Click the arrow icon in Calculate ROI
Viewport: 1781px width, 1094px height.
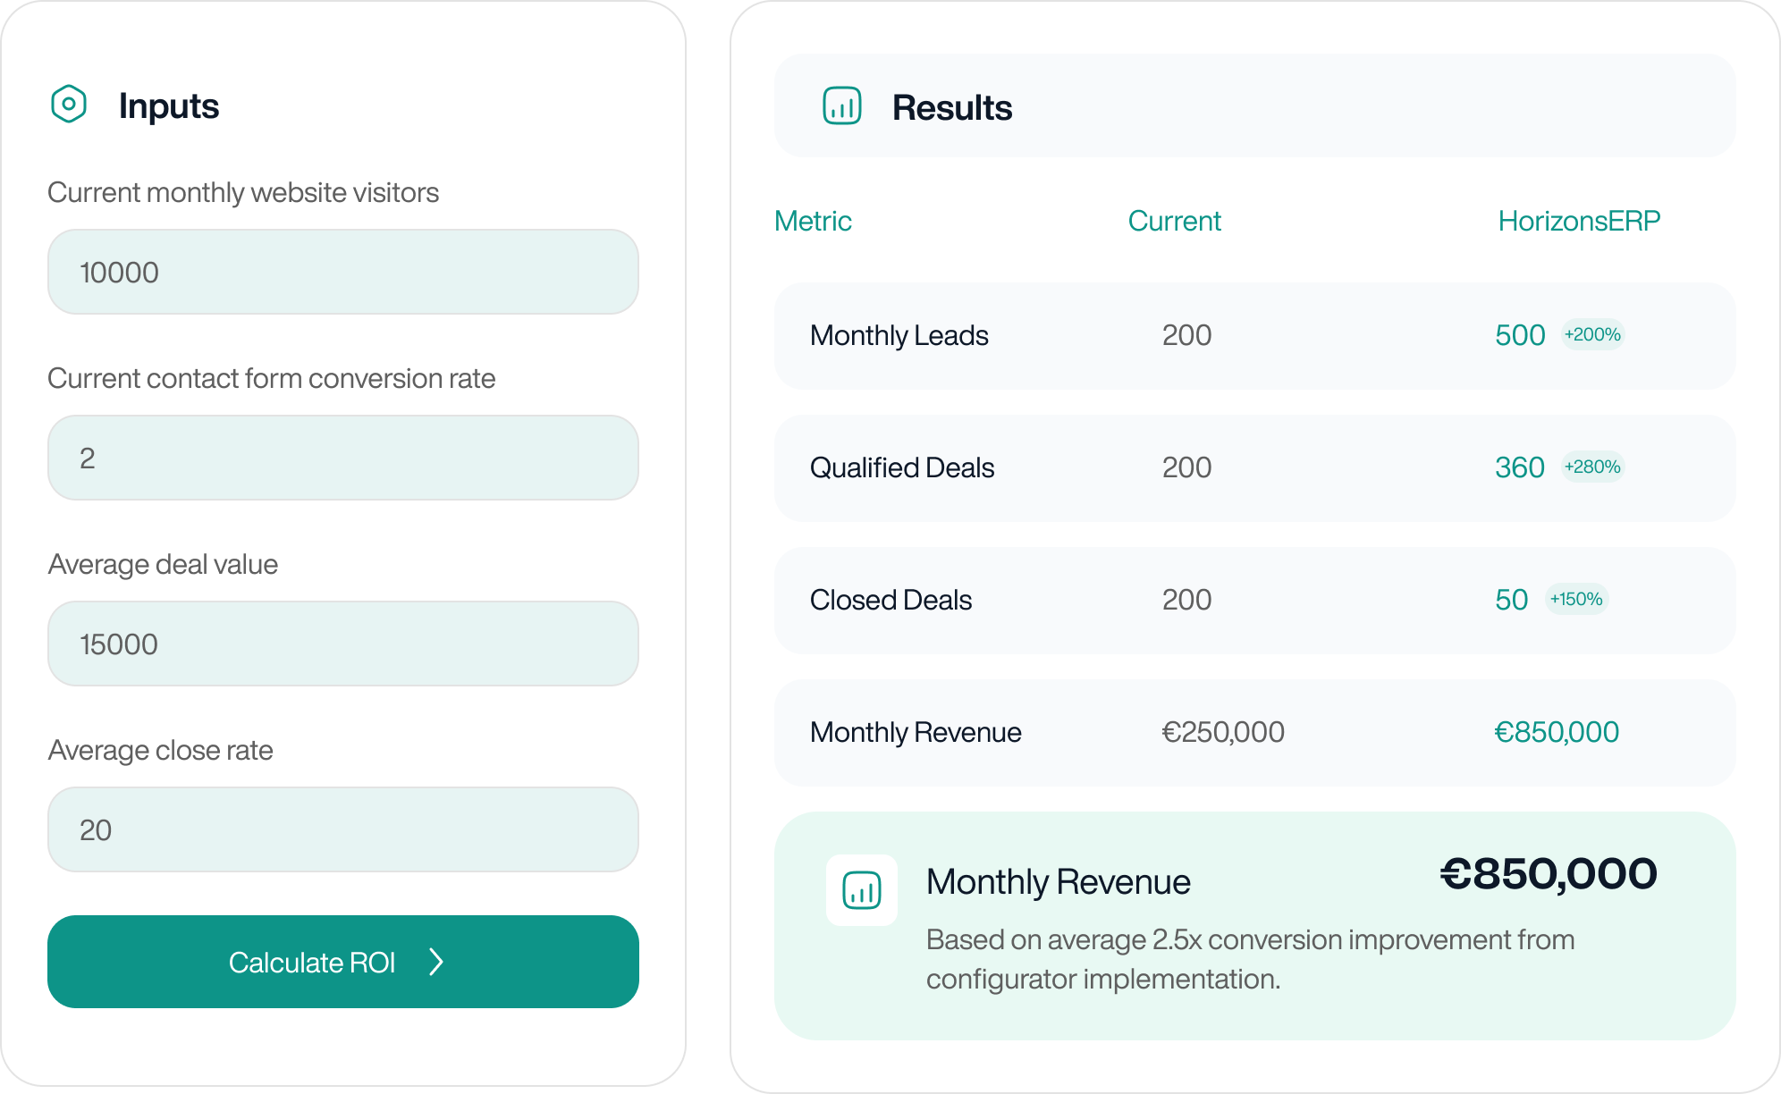point(436,962)
